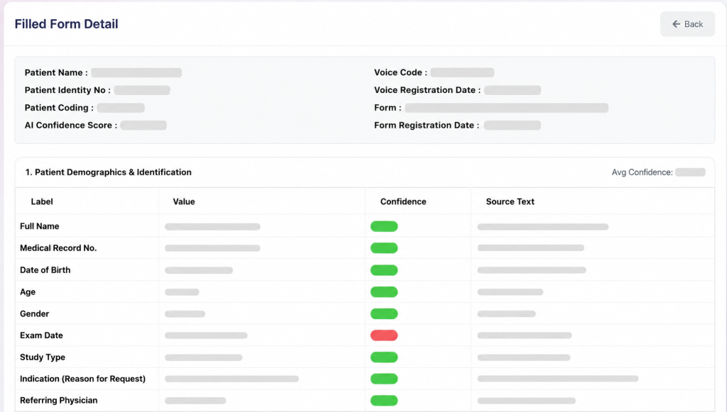Click the AI Confidence Score value

coord(143,125)
